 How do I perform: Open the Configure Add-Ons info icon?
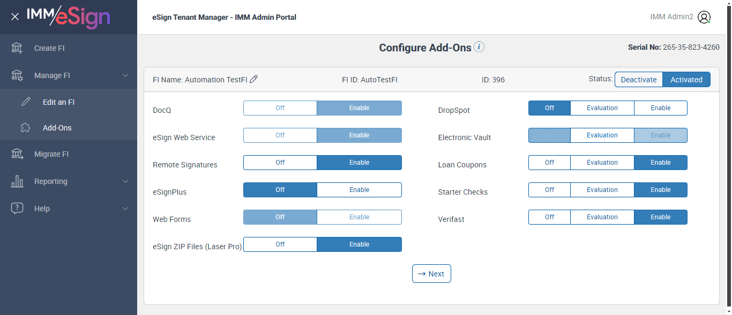coord(480,47)
